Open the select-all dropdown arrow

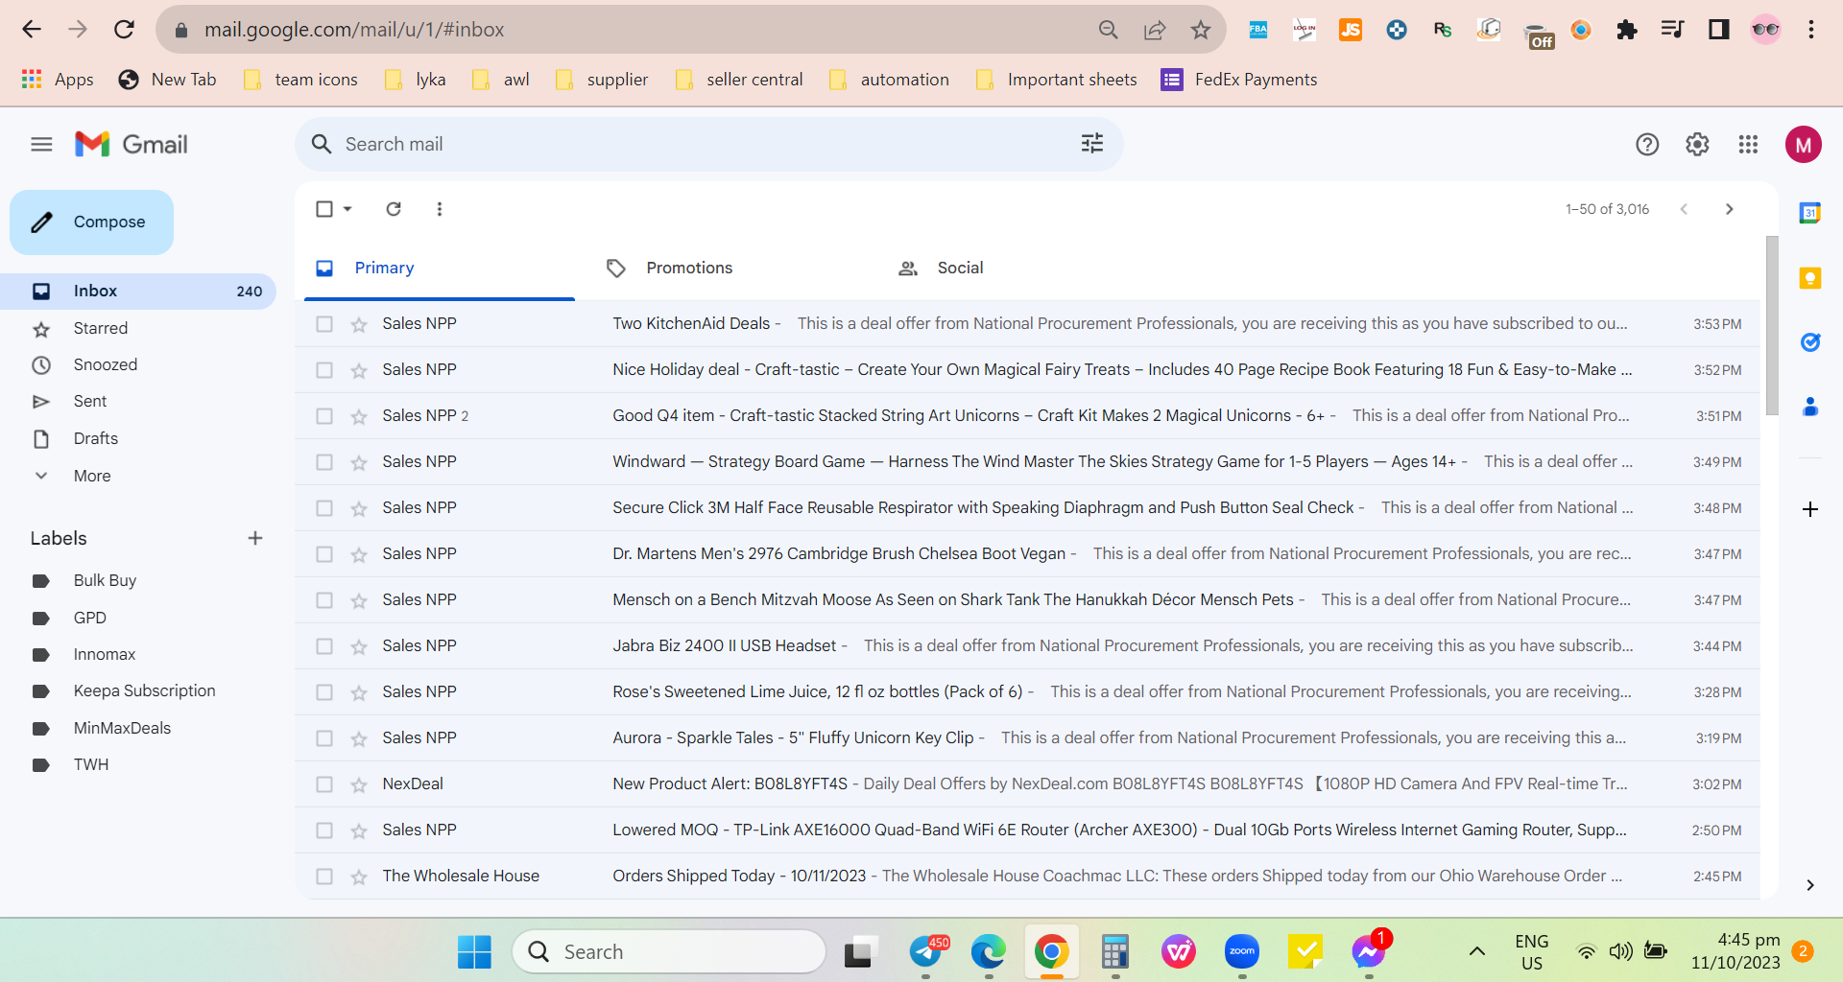347,209
